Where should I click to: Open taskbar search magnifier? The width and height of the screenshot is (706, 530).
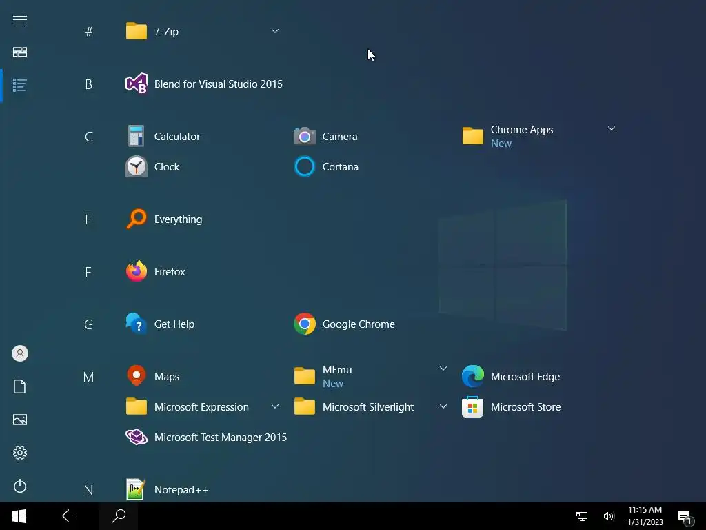(x=119, y=516)
